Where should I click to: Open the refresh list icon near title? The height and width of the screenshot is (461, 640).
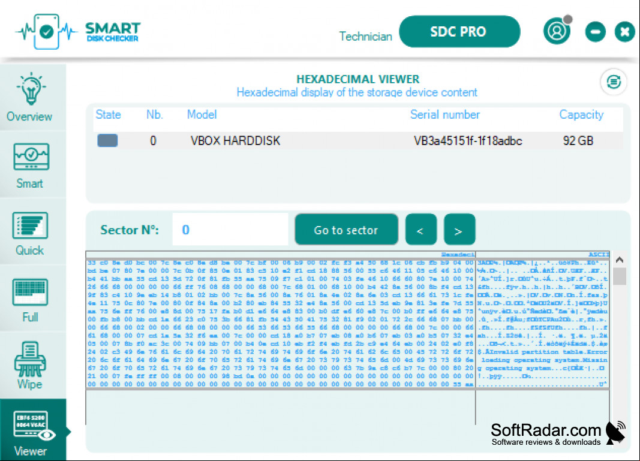pyautogui.click(x=614, y=82)
